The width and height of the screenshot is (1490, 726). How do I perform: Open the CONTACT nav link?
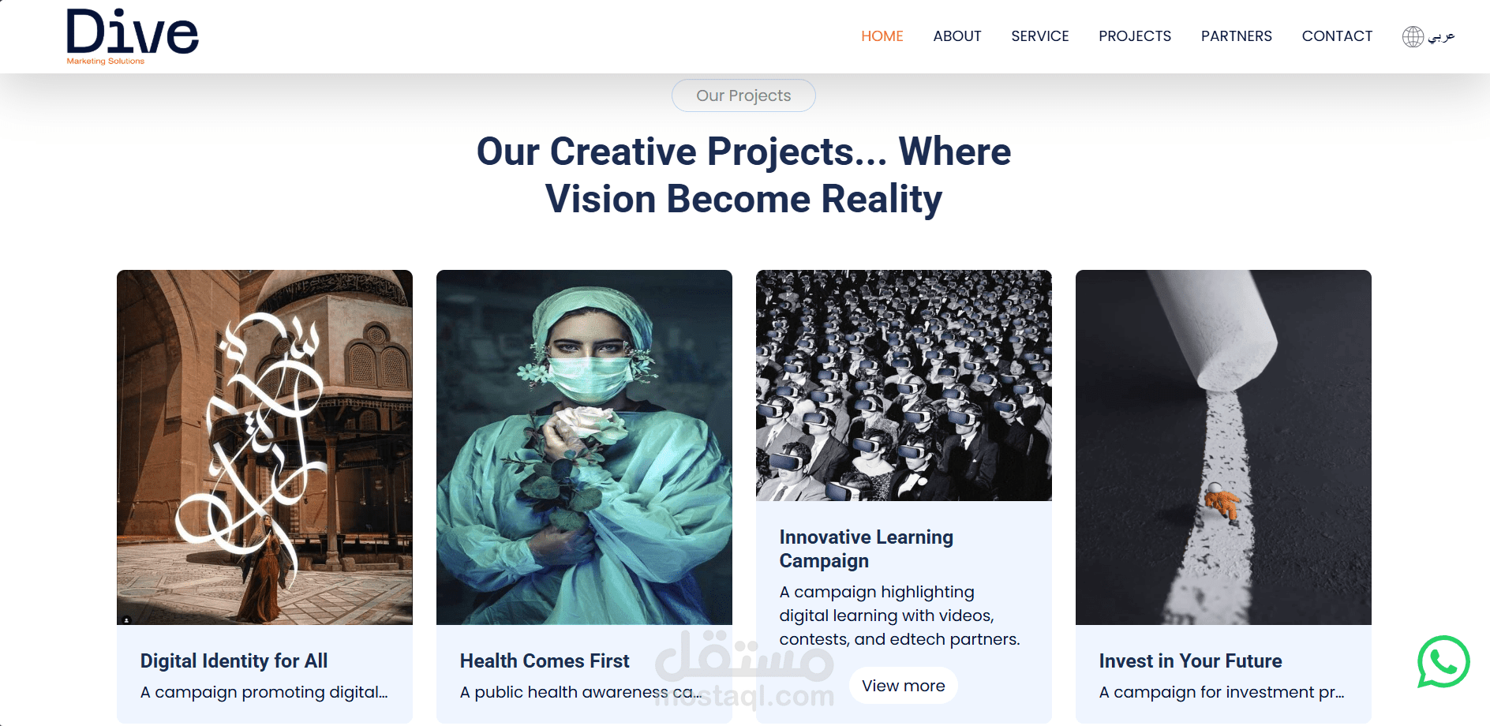click(x=1337, y=36)
